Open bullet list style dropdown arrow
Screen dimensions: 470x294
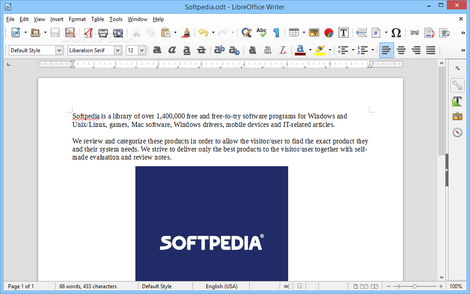(x=353, y=50)
